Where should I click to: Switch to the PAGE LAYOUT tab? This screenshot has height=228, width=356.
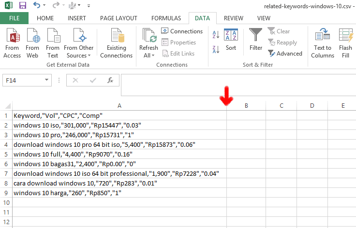click(x=119, y=18)
